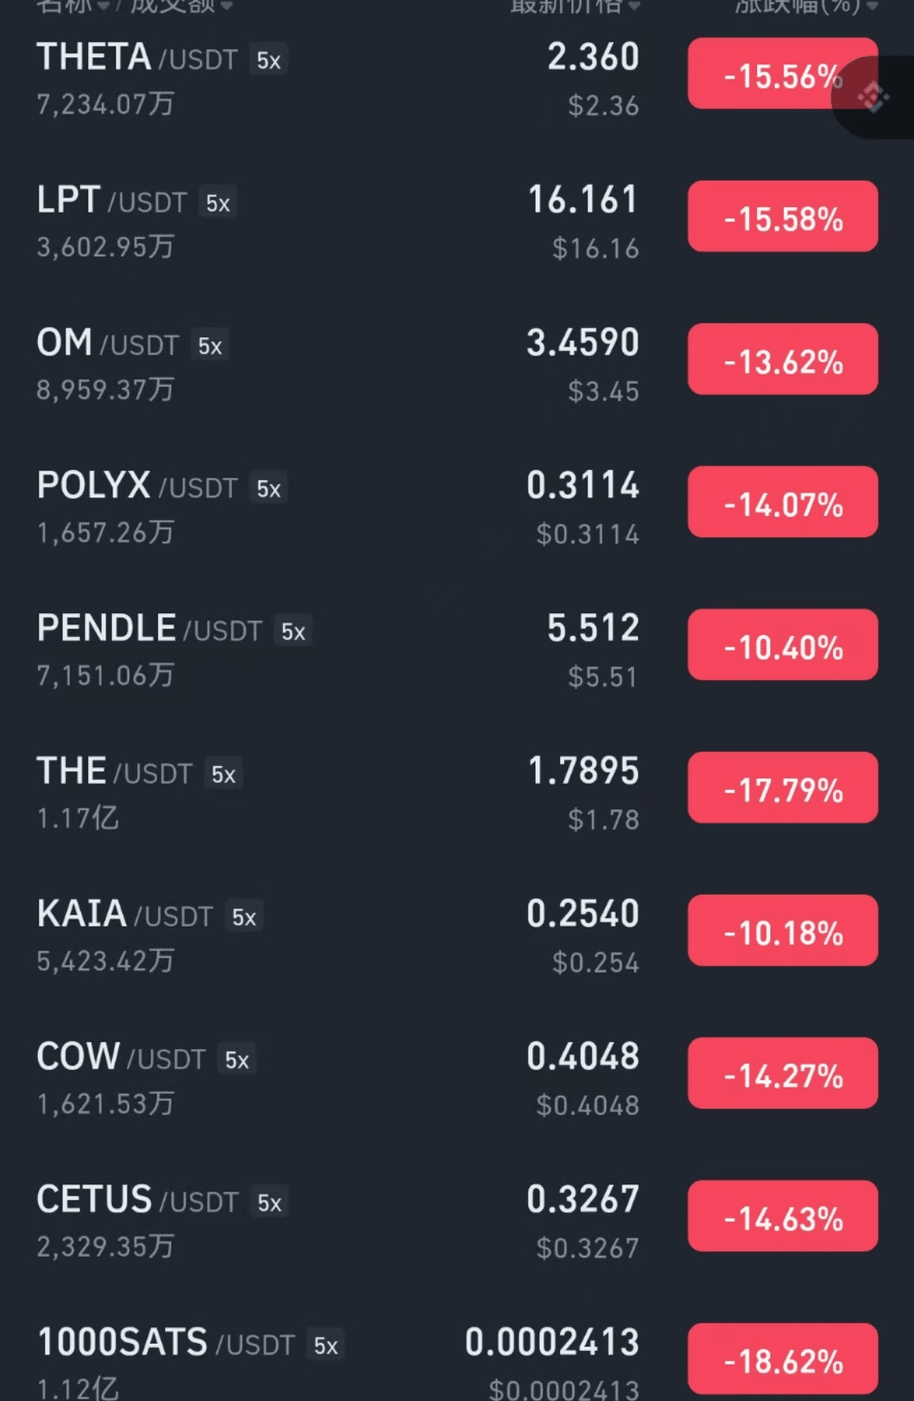Toggle the -14.27% change display for COW
914x1401 pixels.
point(783,1073)
